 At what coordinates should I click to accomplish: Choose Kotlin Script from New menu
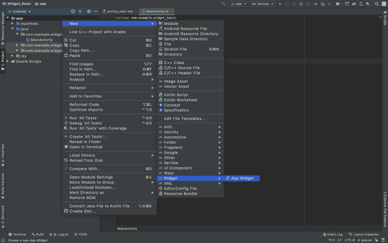click(x=176, y=95)
